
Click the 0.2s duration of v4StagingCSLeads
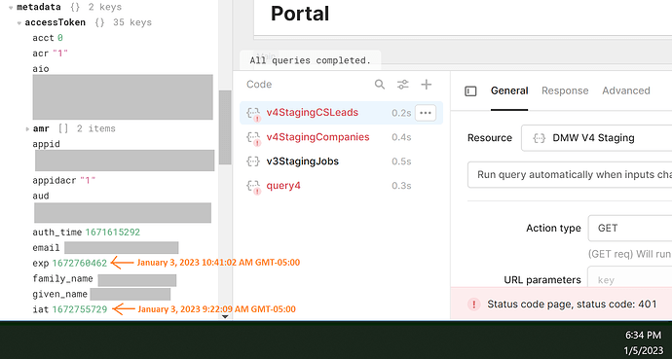[x=401, y=113]
